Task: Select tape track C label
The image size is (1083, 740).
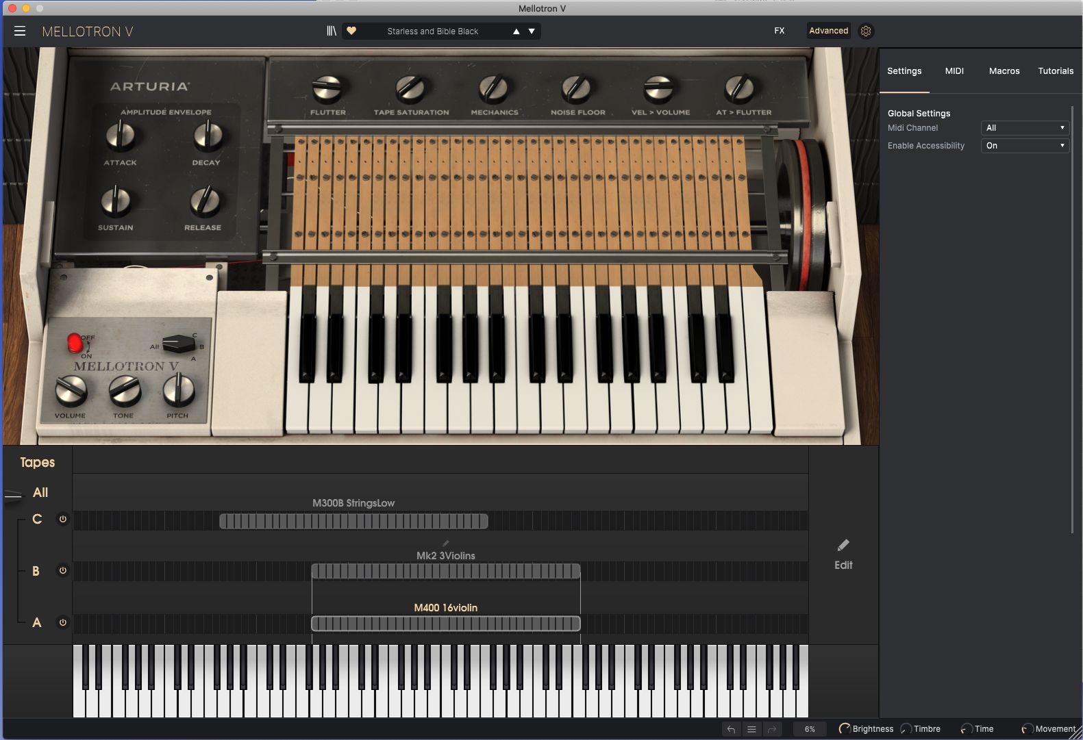Action: click(37, 519)
